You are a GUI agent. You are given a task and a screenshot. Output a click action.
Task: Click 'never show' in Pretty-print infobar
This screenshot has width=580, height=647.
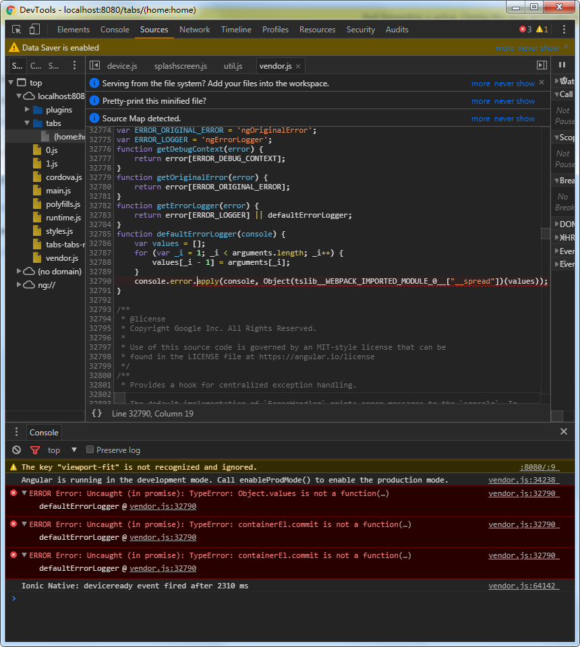point(515,101)
